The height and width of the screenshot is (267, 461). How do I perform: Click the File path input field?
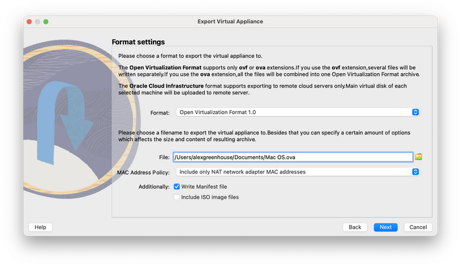292,157
